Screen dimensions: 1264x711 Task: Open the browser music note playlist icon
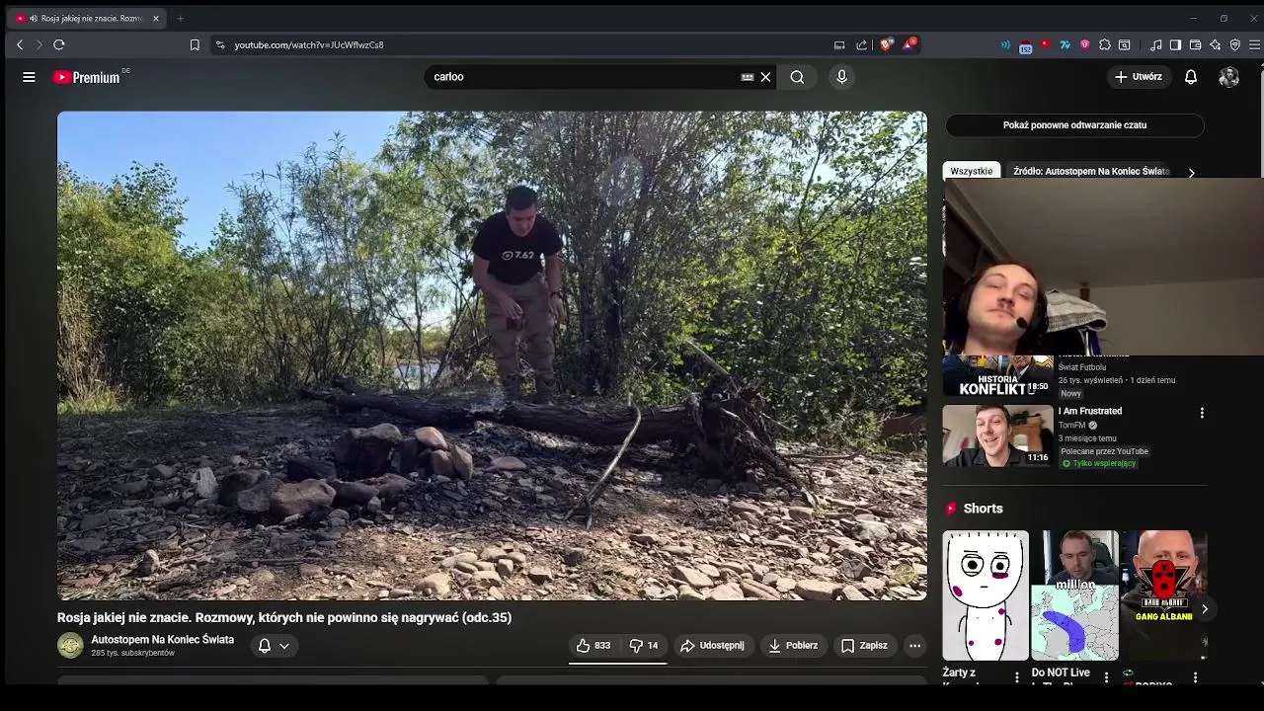click(x=1155, y=44)
